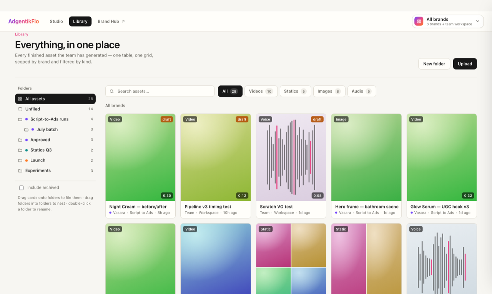This screenshot has height=294, width=492.
Task: Click draft badge on Pipeline v3 card
Action: pos(242,119)
